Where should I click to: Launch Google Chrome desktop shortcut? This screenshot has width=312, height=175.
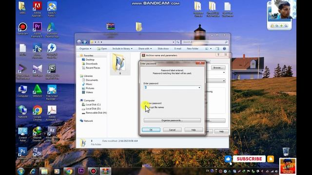coord(37,113)
